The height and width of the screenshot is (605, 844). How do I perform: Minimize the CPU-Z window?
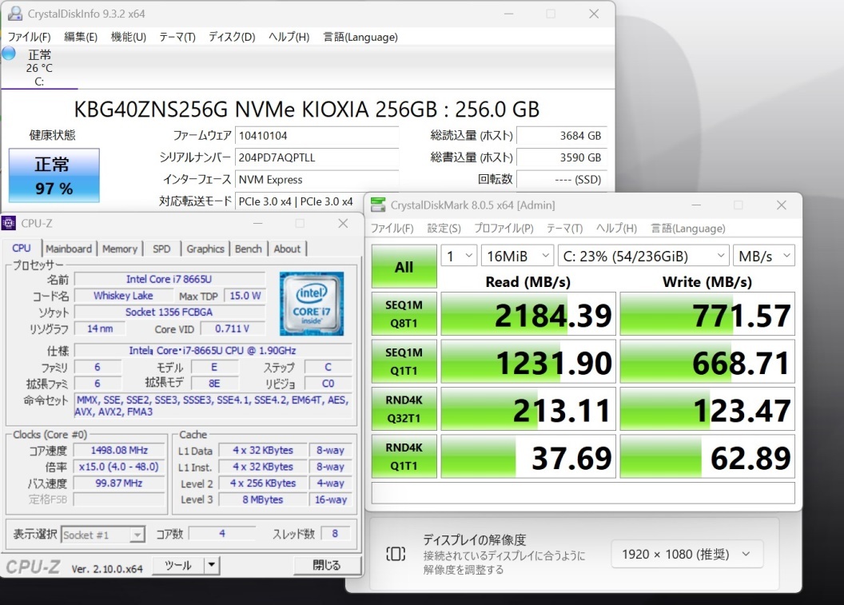(x=258, y=223)
